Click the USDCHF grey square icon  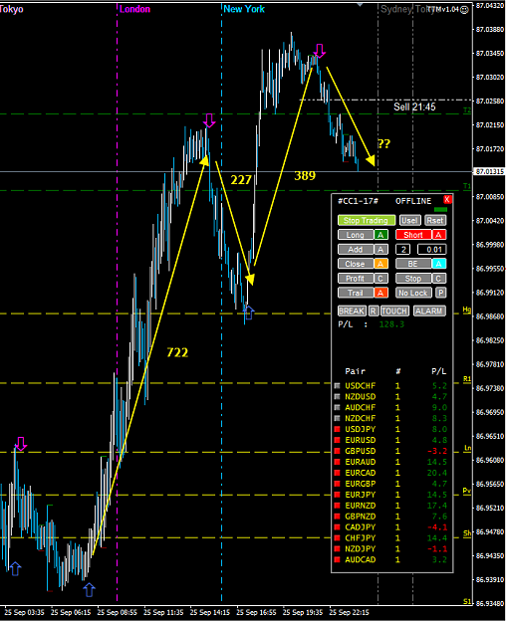click(x=338, y=385)
